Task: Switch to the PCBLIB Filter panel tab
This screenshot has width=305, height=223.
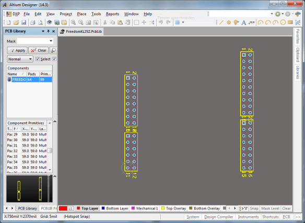Action: [48, 208]
